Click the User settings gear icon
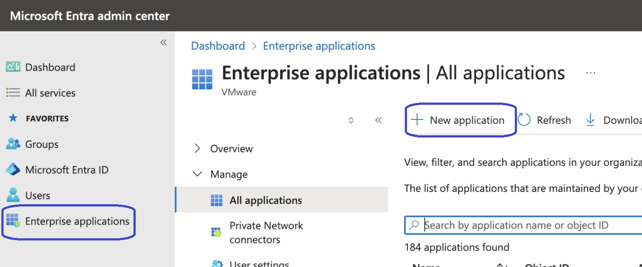Image resolution: width=642 pixels, height=267 pixels. pyautogui.click(x=216, y=264)
